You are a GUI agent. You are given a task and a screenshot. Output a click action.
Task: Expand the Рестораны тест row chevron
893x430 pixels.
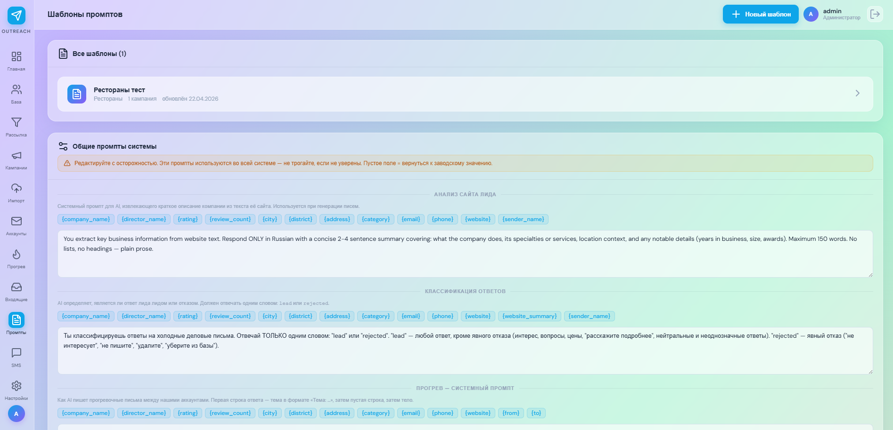[x=858, y=93]
